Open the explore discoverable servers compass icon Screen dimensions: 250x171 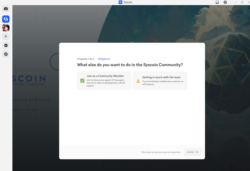[6, 54]
